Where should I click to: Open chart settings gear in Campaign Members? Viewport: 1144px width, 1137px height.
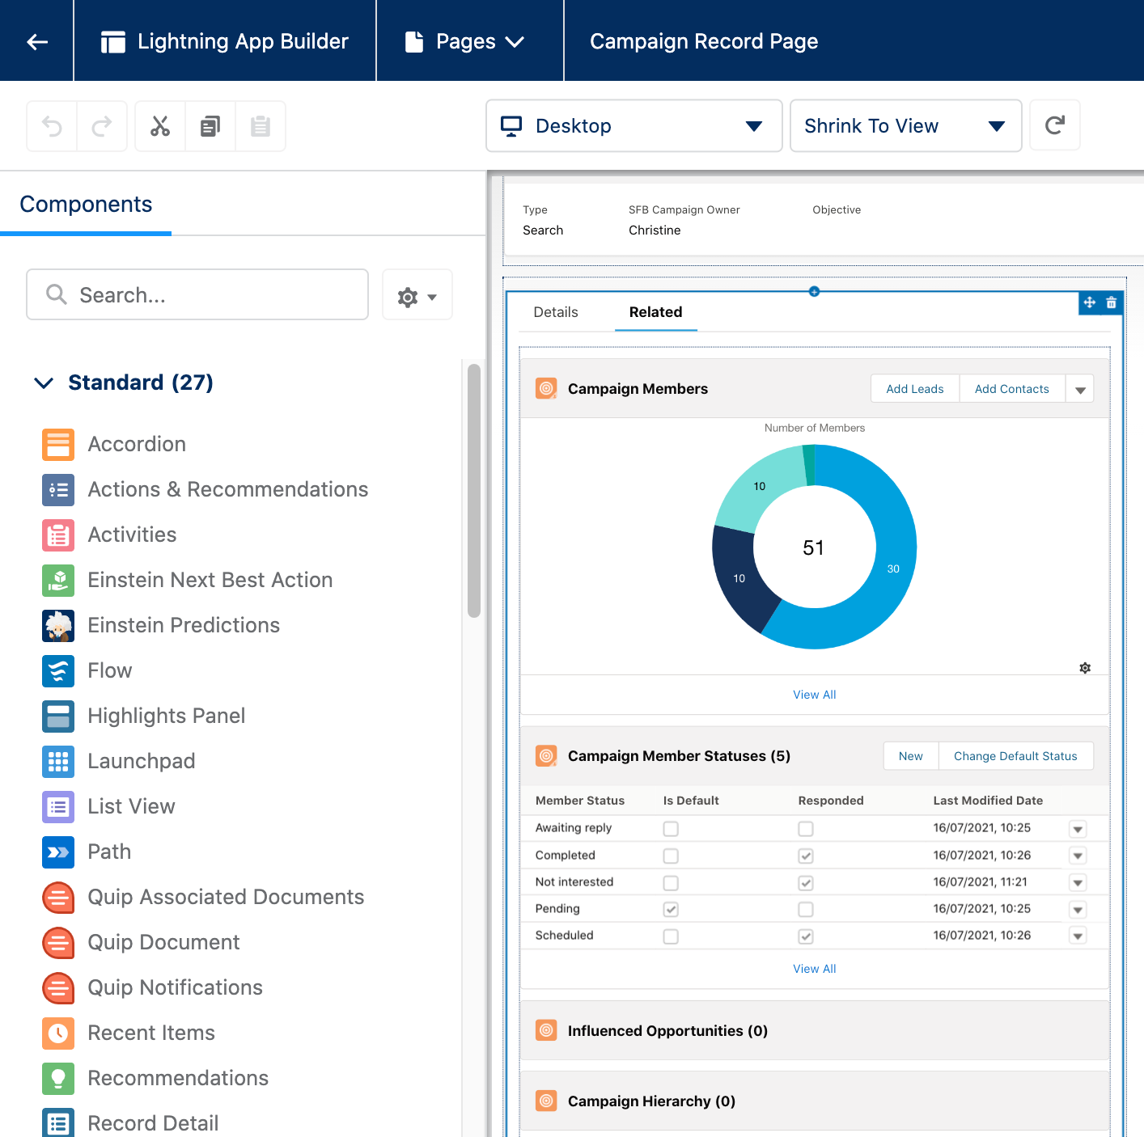pyautogui.click(x=1085, y=668)
